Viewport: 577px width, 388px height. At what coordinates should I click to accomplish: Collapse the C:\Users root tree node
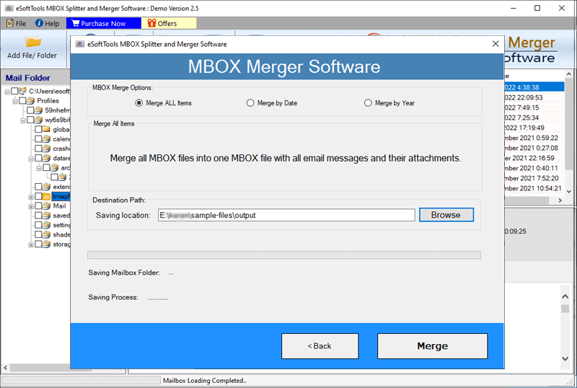pos(7,92)
